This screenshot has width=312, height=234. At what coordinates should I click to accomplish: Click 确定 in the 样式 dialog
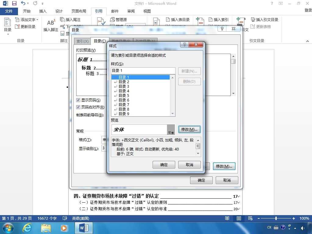click(x=164, y=165)
